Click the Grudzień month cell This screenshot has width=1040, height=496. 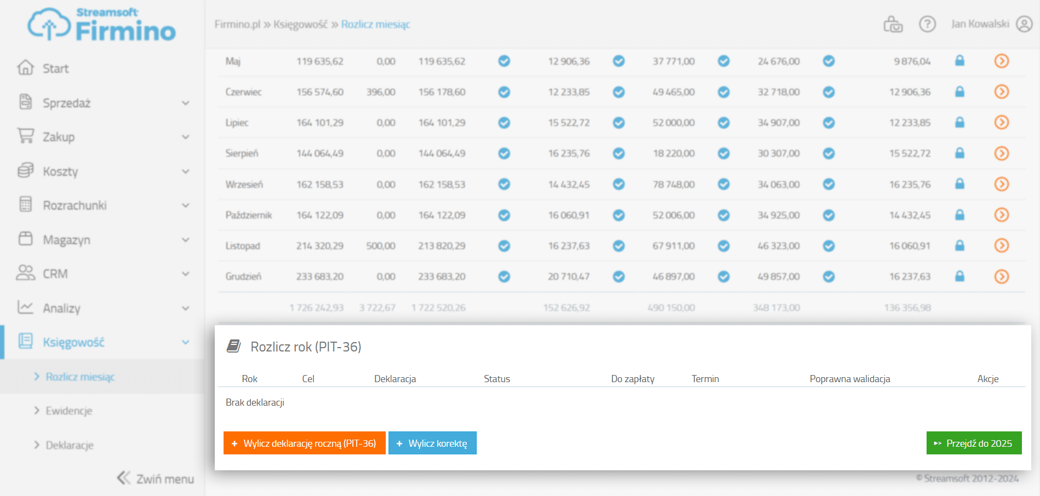243,276
